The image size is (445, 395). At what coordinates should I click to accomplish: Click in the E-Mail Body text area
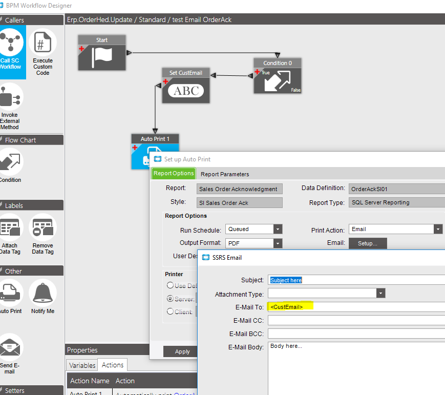(356, 368)
